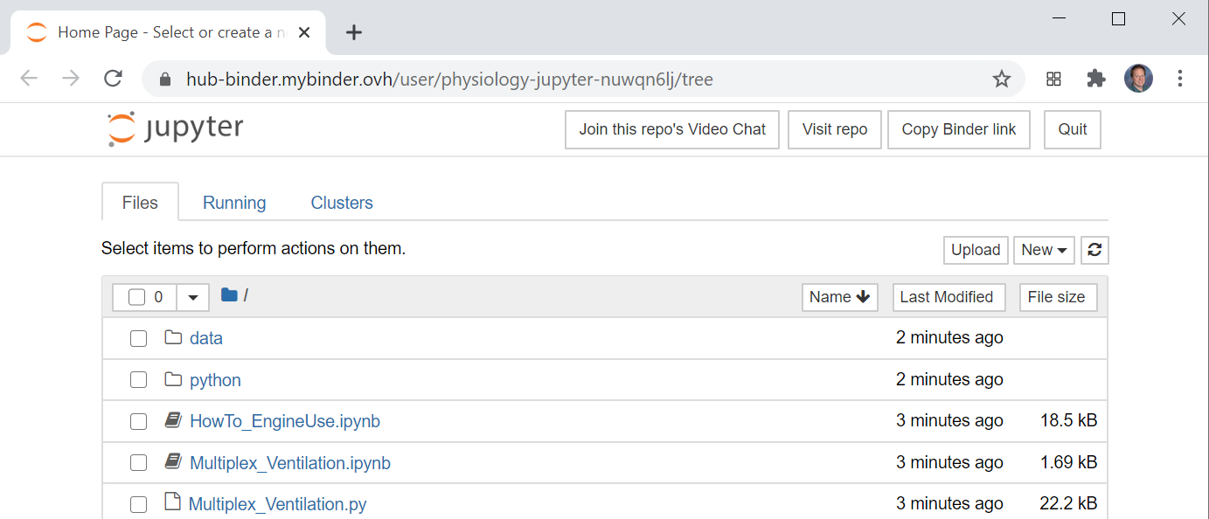This screenshot has height=519, width=1209.
Task: Sort files by Name
Action: click(x=839, y=297)
